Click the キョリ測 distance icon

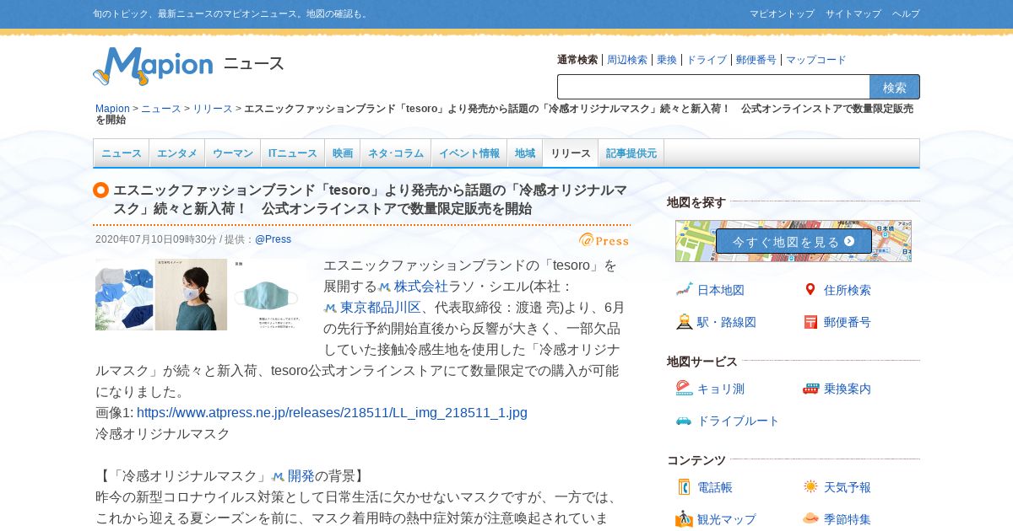click(x=684, y=389)
